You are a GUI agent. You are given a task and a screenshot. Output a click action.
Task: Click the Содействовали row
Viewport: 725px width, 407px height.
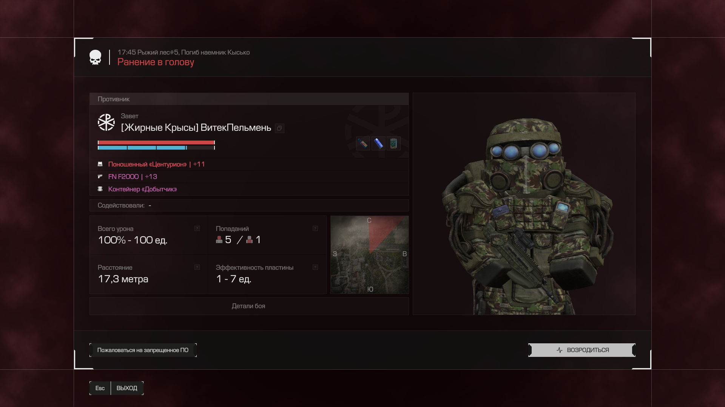(249, 205)
